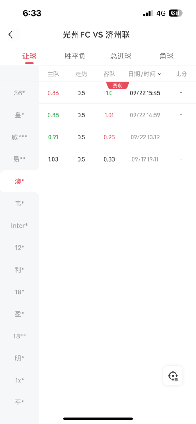
Task: Tap the 1.03 home odds value
Action: (53, 159)
